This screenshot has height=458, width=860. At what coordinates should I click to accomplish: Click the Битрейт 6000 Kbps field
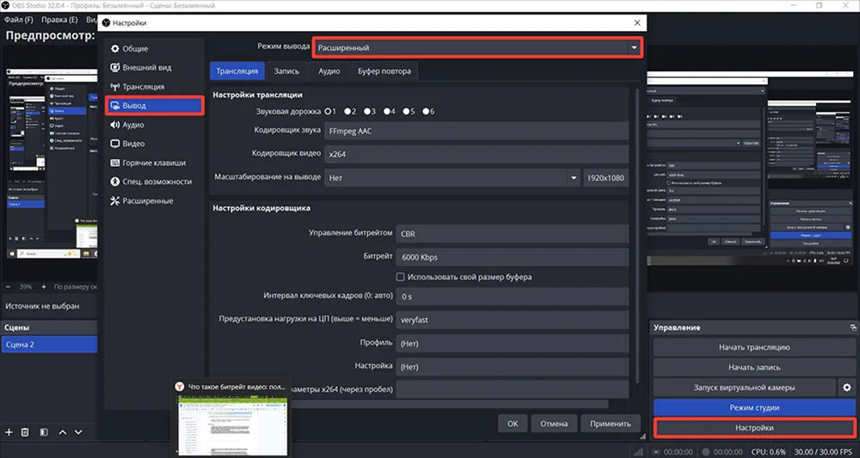click(512, 257)
